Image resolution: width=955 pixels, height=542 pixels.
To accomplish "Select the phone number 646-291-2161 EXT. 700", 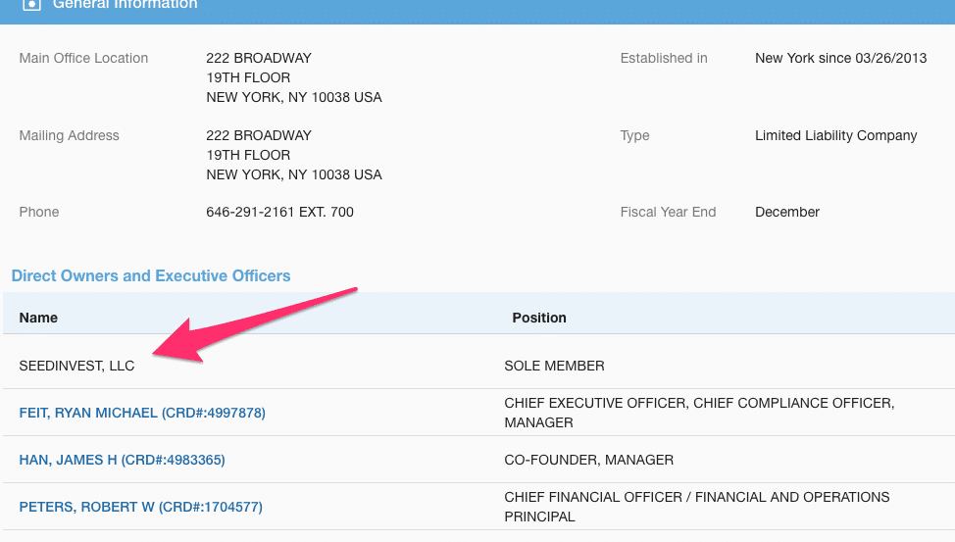I will point(279,212).
